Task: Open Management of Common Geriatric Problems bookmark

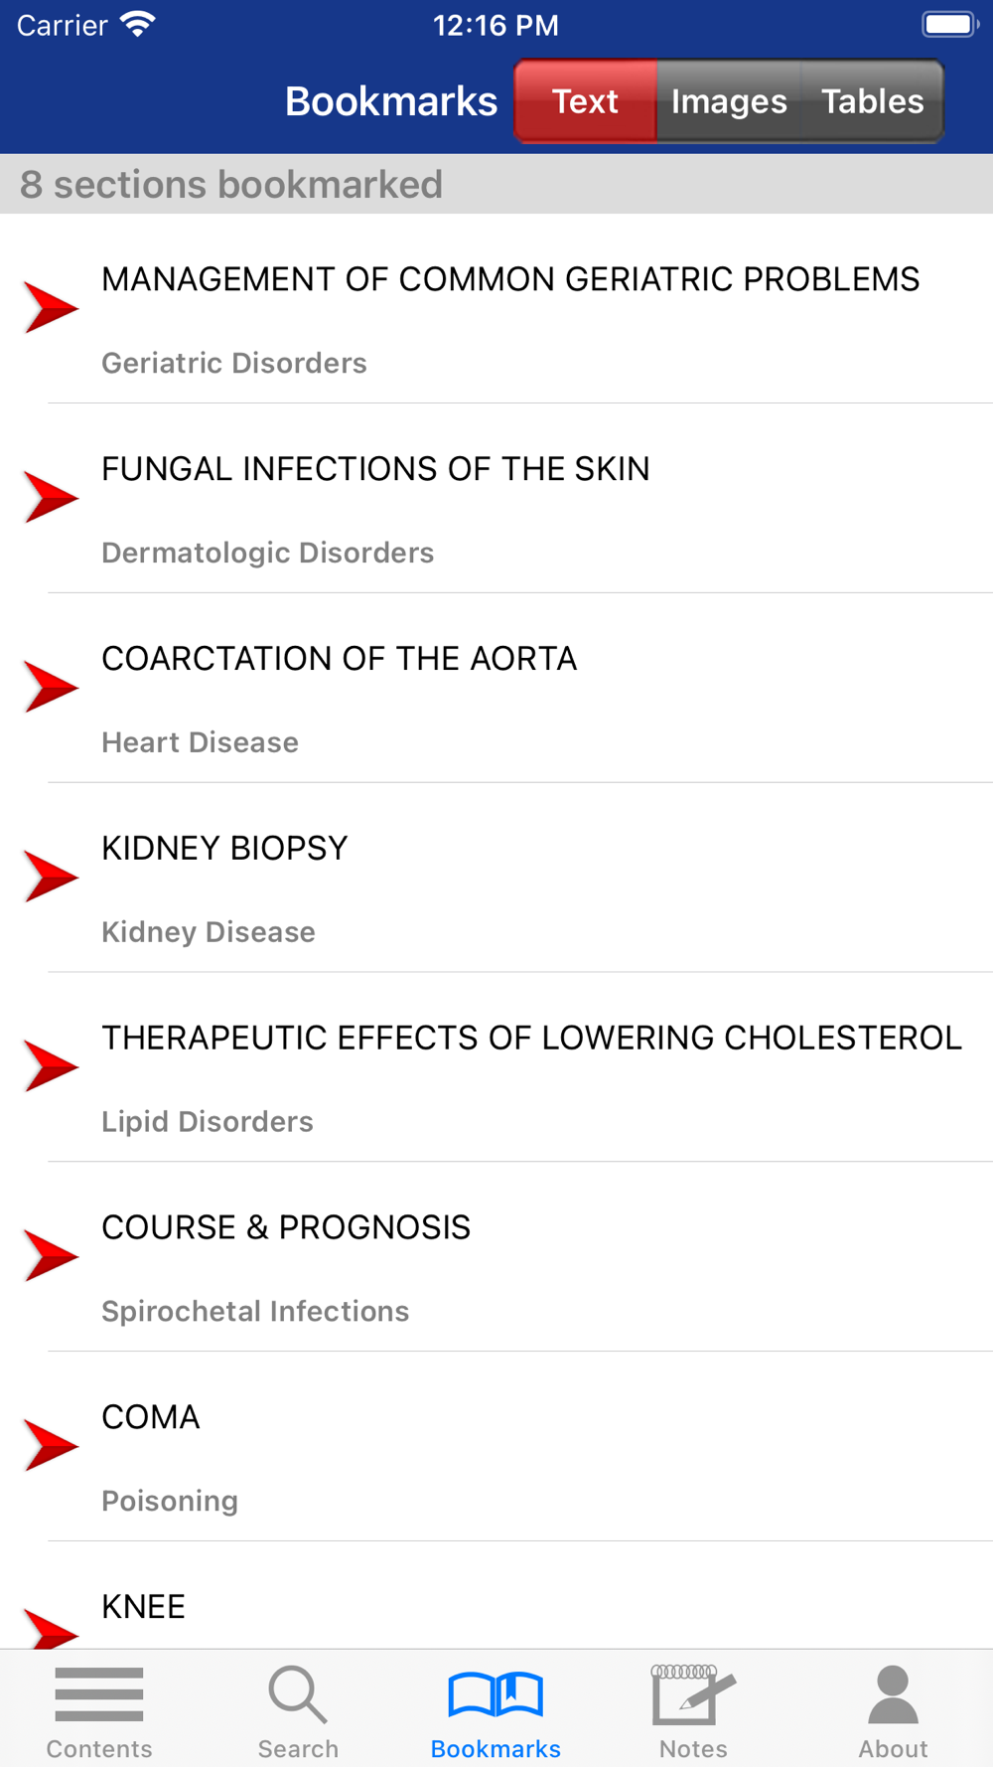Action: [x=510, y=280]
